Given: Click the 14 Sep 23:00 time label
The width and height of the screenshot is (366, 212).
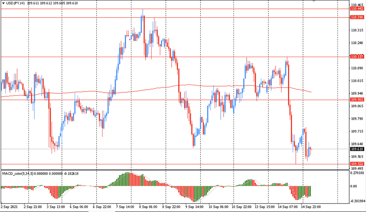Looking at the screenshot, I should pyautogui.click(x=311, y=207).
